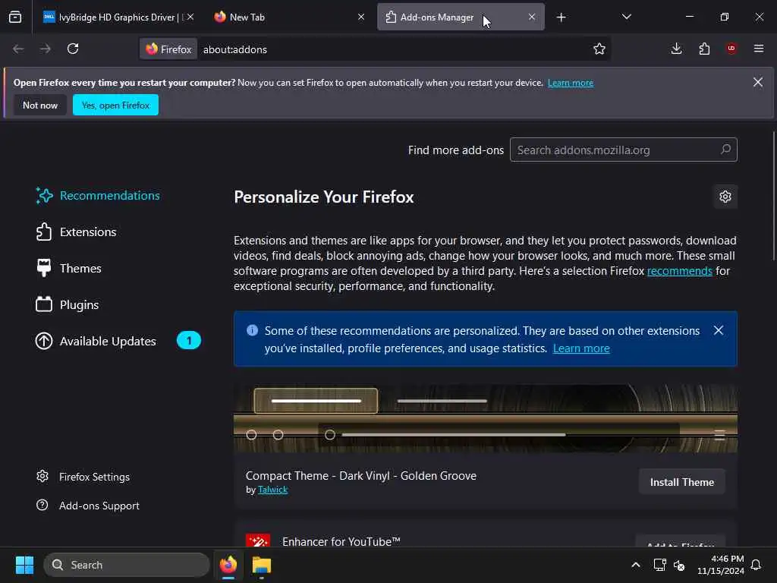This screenshot has width=777, height=583.
Task: Install the Compact Dark Vinyl theme
Action: pos(682,482)
